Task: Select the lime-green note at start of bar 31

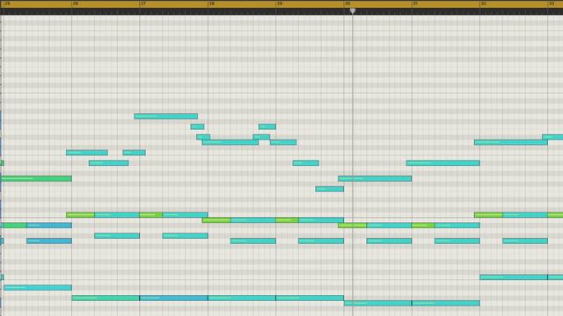Action: tap(423, 226)
